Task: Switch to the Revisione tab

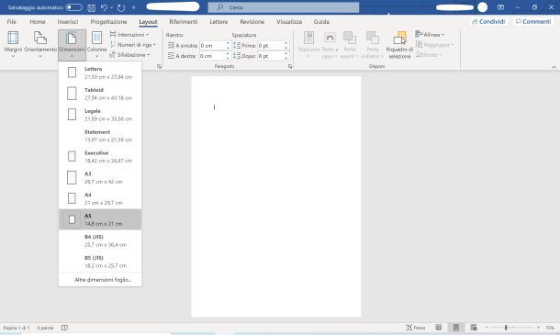Action: (x=252, y=22)
